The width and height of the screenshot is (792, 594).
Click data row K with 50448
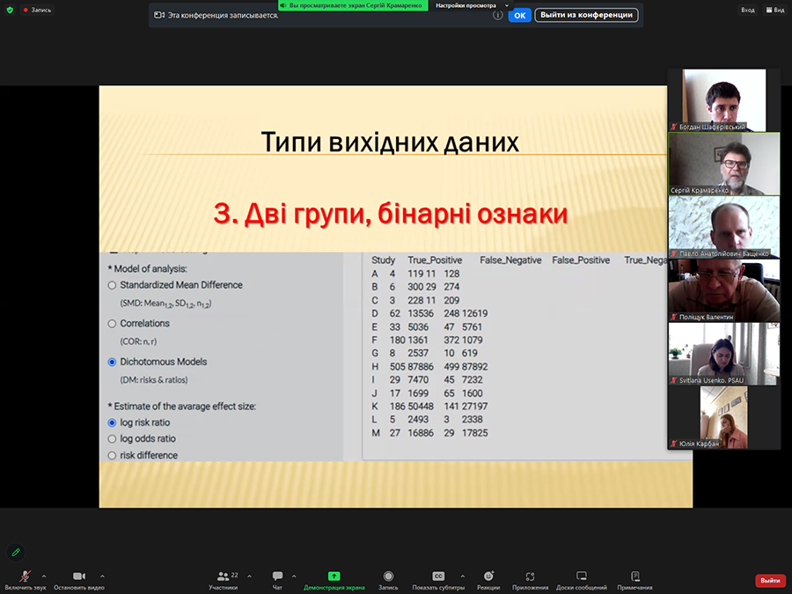(x=429, y=407)
